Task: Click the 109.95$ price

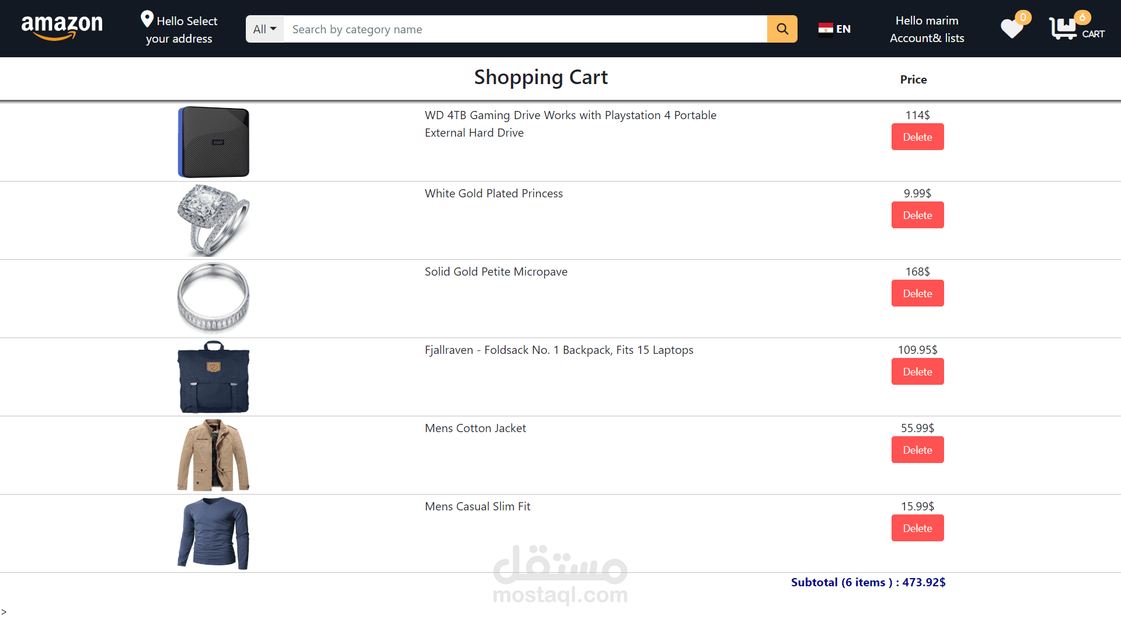Action: point(917,350)
